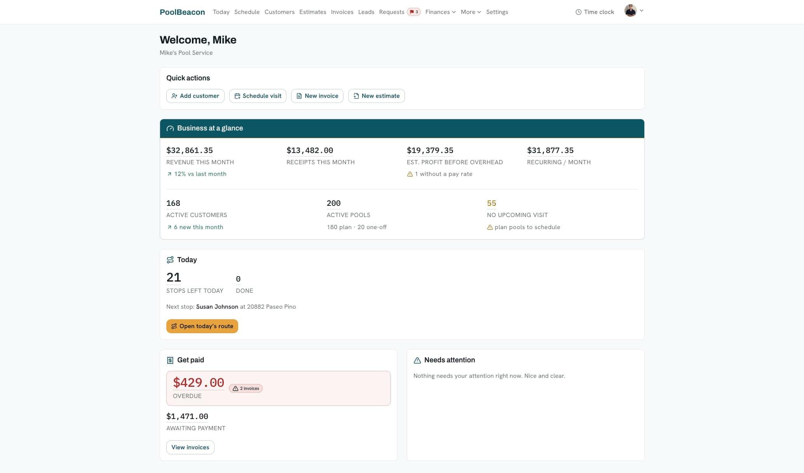Image resolution: width=804 pixels, height=473 pixels.
Task: Click the alert triangle icon beside Needs attention
Action: [x=417, y=360]
